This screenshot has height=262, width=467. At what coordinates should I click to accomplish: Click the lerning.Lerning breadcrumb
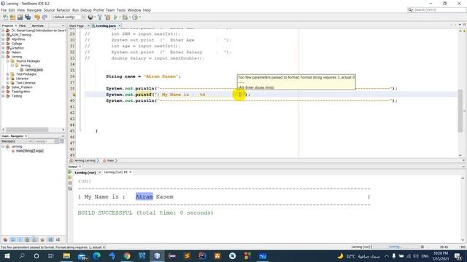pos(85,160)
